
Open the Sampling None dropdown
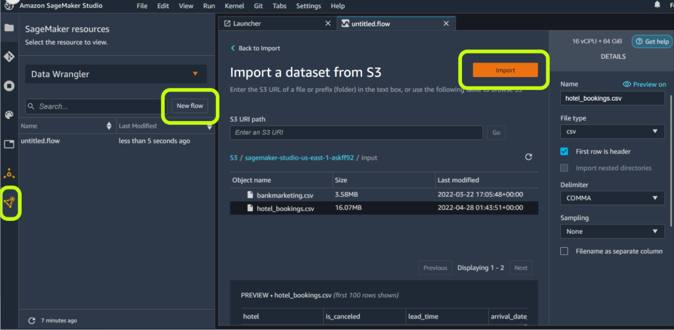[613, 231]
